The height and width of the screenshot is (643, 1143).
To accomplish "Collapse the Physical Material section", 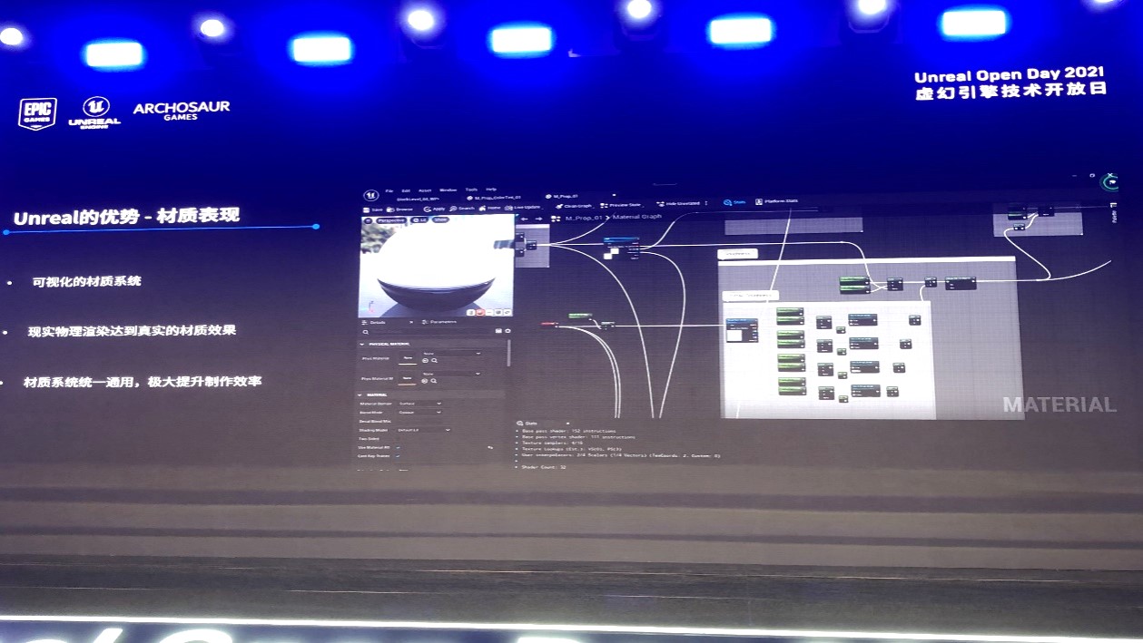I will 363,345.
